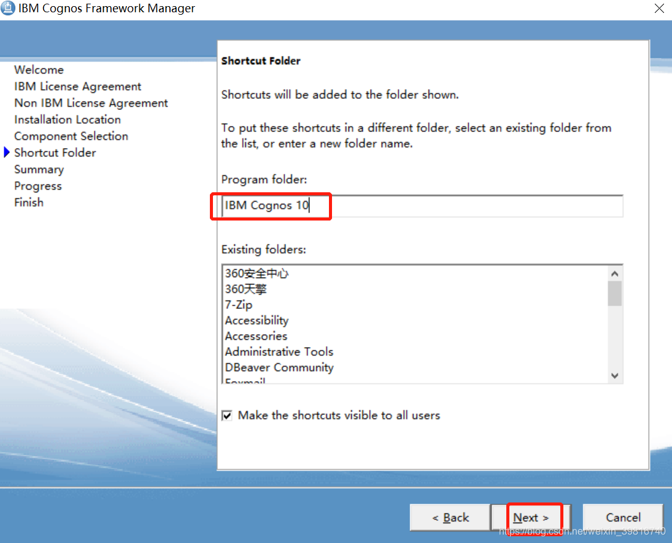The image size is (672, 543).
Task: Click the existing folders scrollbar thumb
Action: pos(614,294)
